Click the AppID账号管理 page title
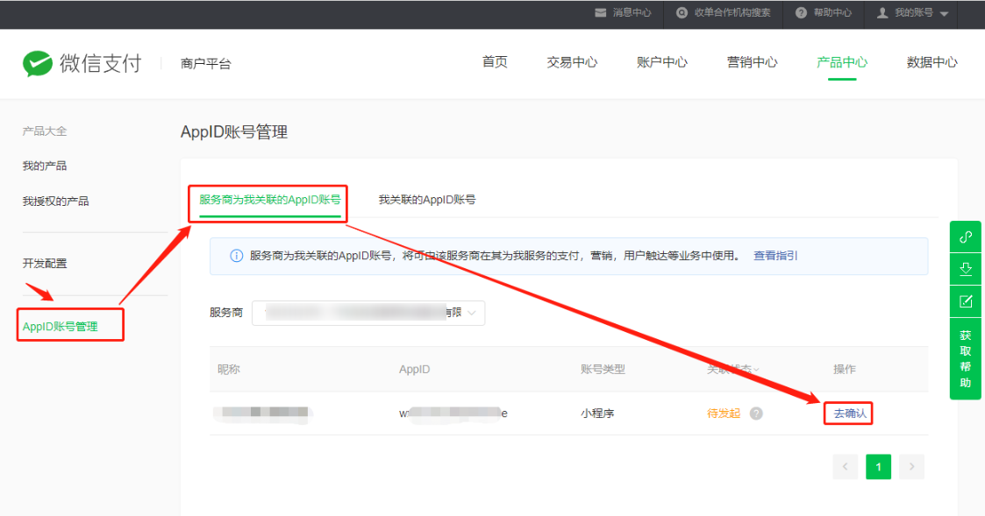Viewport: 985px width, 516px height. 234,131
